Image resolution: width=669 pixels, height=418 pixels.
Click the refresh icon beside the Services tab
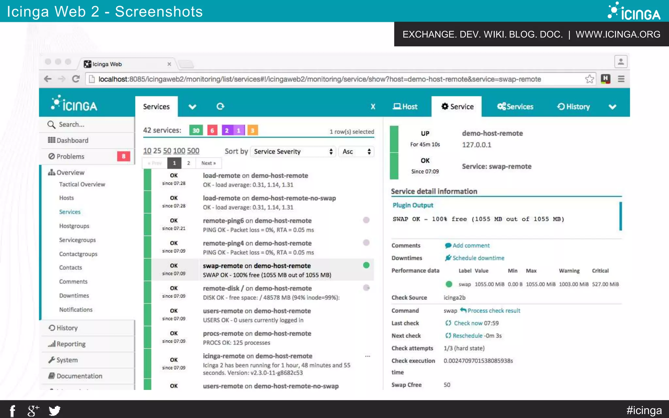(x=220, y=106)
